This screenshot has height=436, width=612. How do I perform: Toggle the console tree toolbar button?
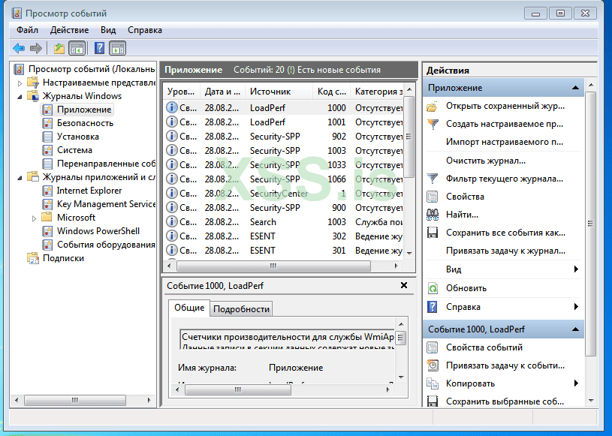[77, 49]
